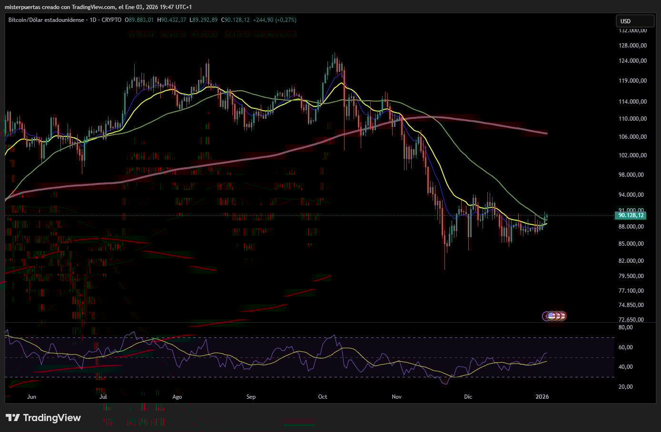
Task: Click the 102.000,00 price axis label
Action: 632,155
